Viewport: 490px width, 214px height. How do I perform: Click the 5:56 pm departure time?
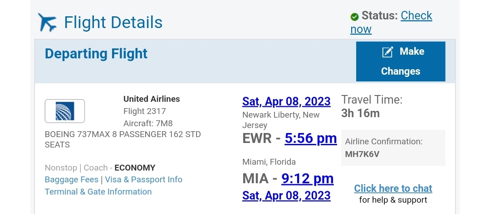311,138
